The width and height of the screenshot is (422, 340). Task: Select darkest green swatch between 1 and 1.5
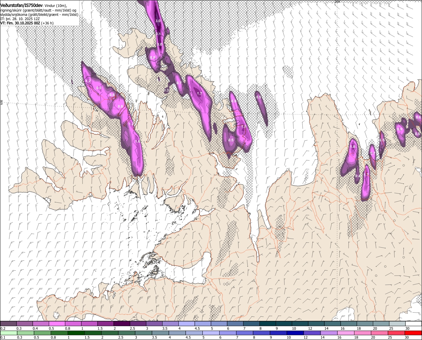pyautogui.click(x=76, y=333)
